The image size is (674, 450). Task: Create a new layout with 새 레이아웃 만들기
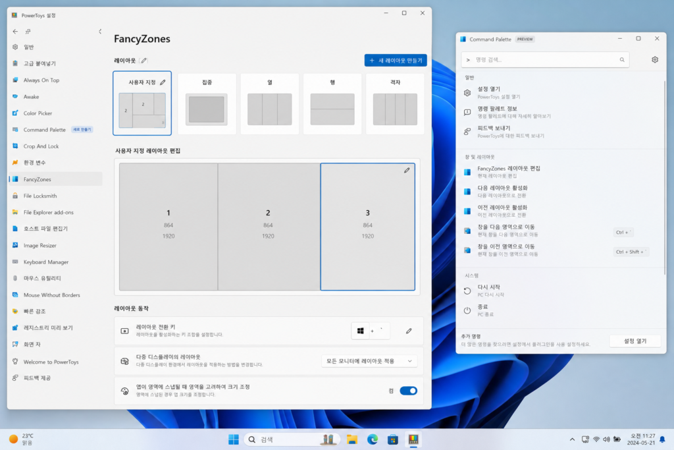(396, 60)
